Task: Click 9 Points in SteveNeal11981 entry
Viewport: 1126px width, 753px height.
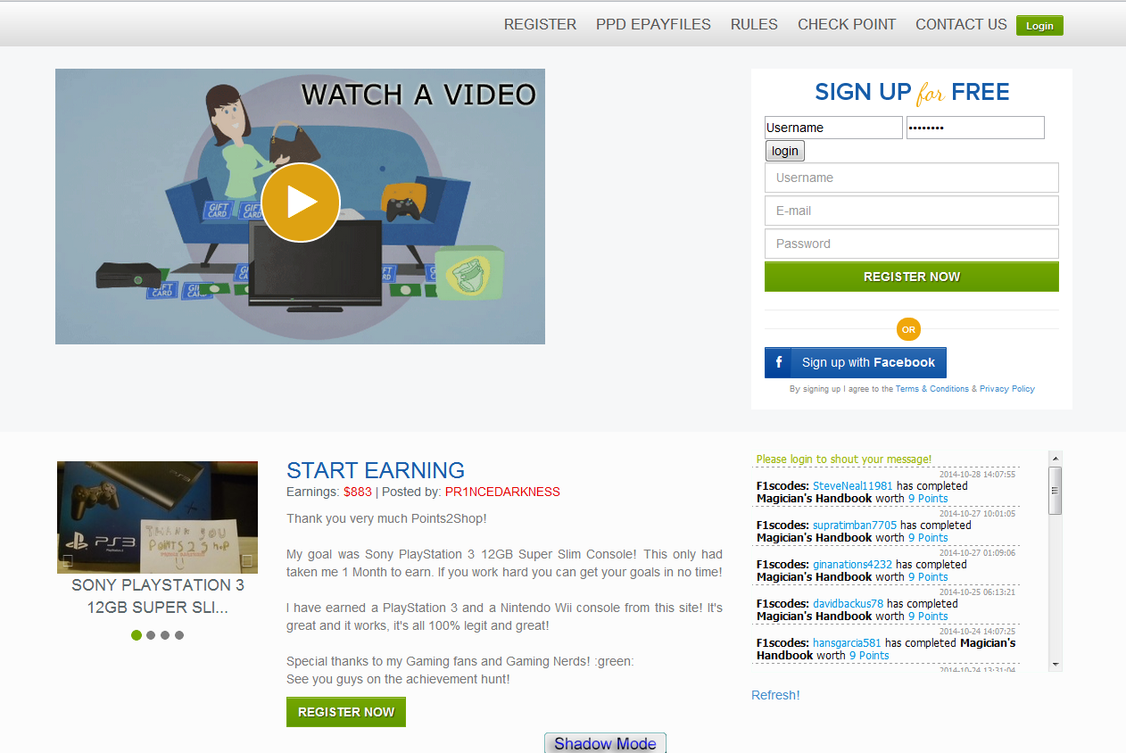Action: (x=928, y=499)
